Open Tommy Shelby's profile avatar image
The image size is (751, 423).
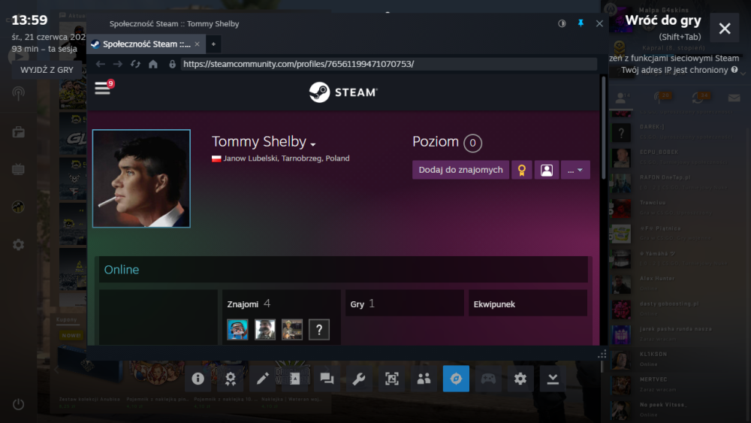[141, 178]
